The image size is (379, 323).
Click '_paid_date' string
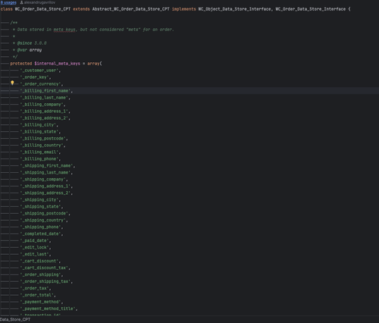tap(34, 241)
